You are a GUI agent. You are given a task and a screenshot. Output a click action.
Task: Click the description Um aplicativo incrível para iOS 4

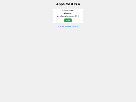[x=68, y=16]
